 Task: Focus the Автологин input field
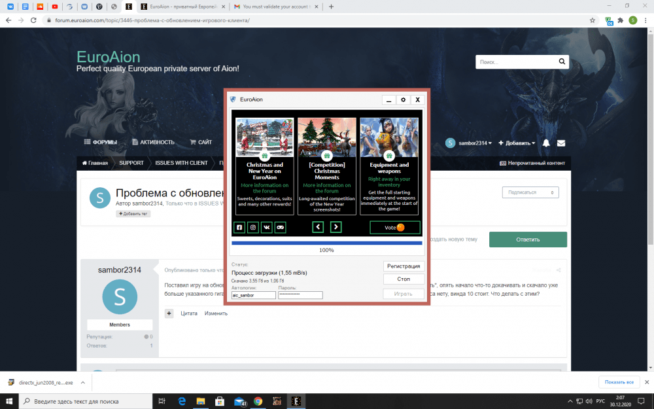pyautogui.click(x=254, y=295)
